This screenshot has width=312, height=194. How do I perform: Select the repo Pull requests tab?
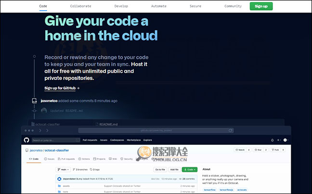click(x=66, y=159)
